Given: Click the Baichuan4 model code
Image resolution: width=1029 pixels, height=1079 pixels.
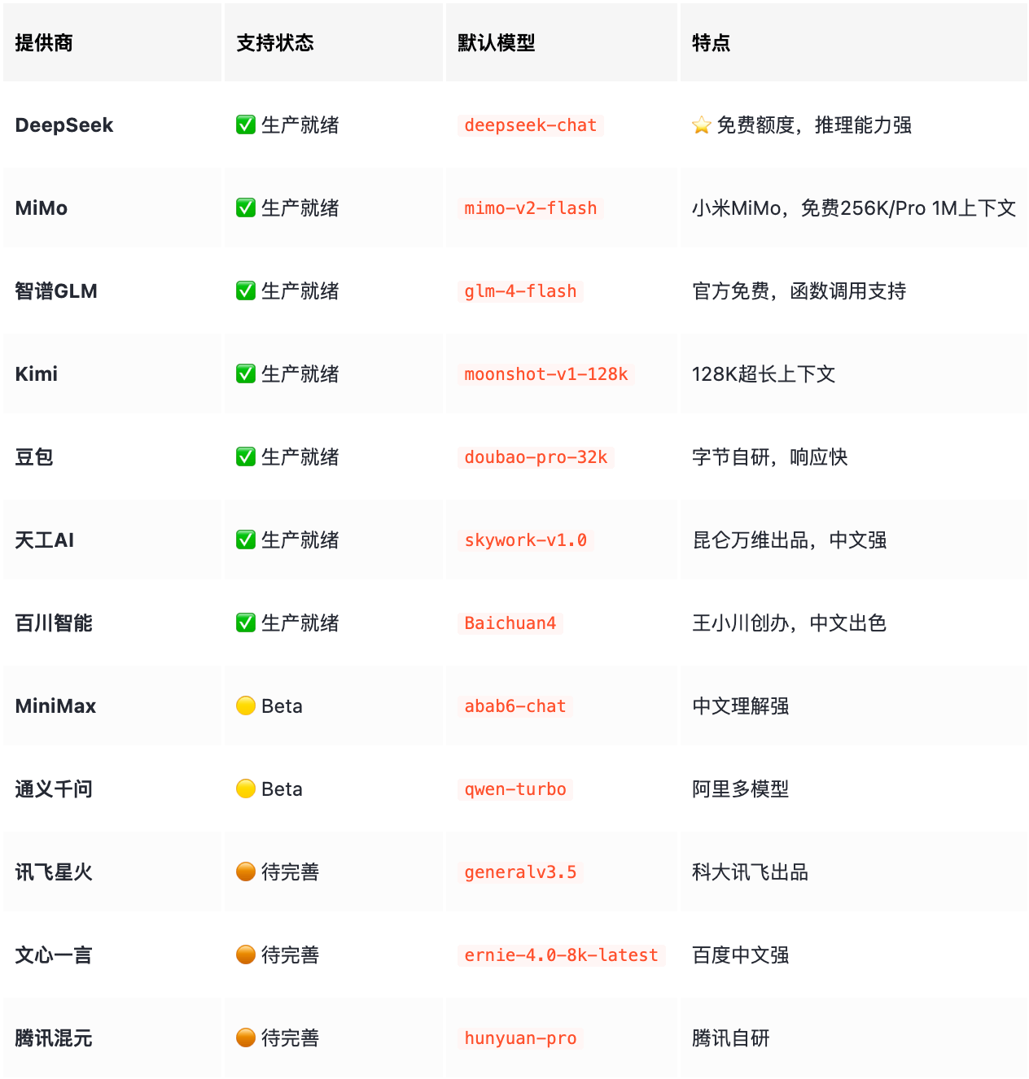Looking at the screenshot, I should 510,623.
